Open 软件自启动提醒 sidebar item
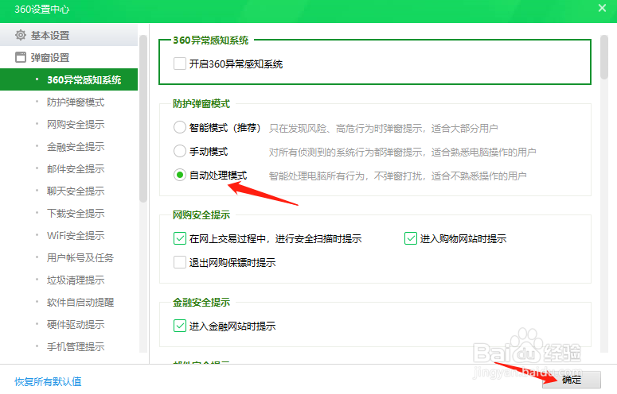The width and height of the screenshot is (617, 394). pos(68,302)
